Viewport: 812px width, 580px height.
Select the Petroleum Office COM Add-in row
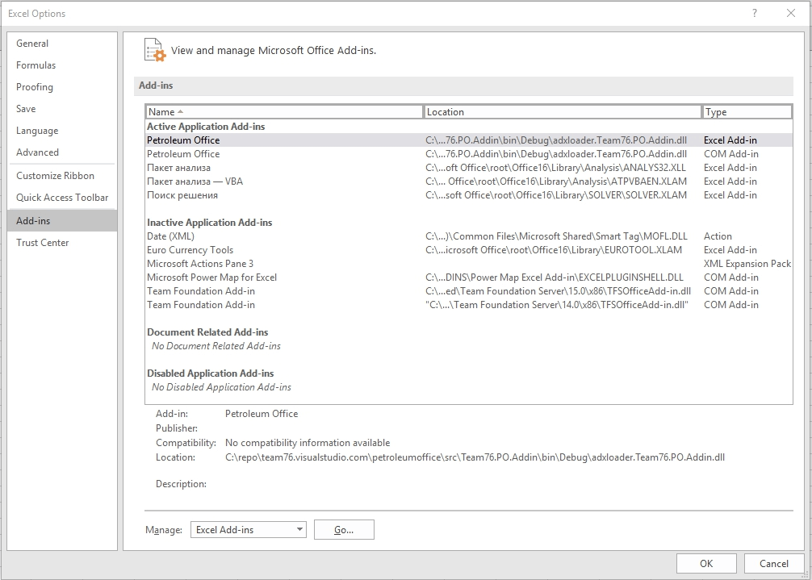[183, 154]
